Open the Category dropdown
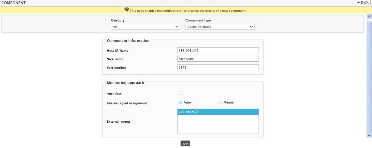This screenshot has height=148, width=372. (x=146, y=27)
